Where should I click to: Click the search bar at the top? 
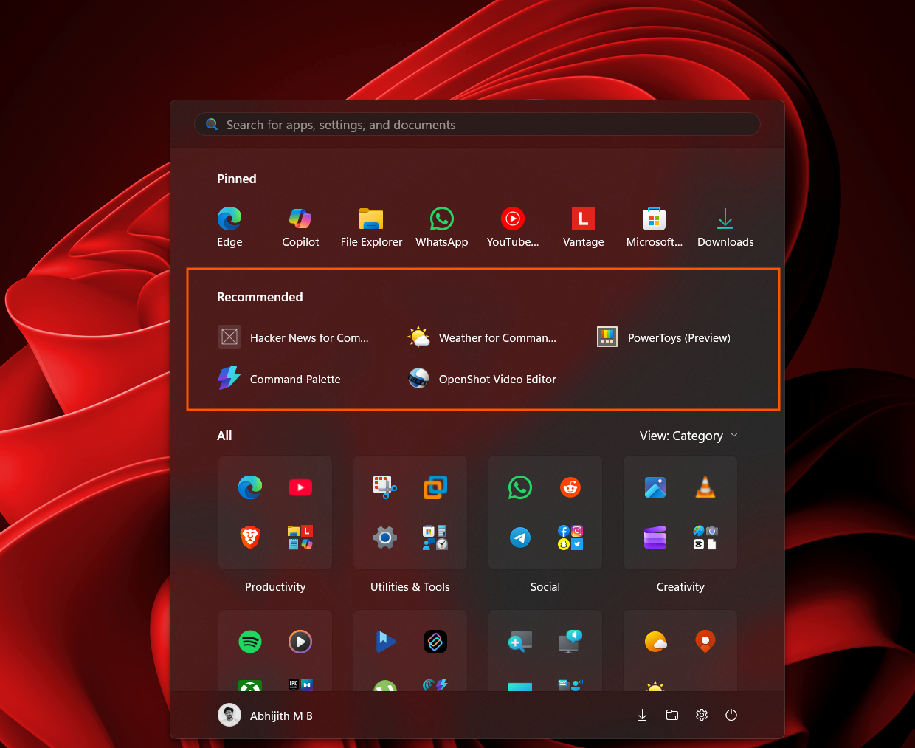click(x=476, y=124)
